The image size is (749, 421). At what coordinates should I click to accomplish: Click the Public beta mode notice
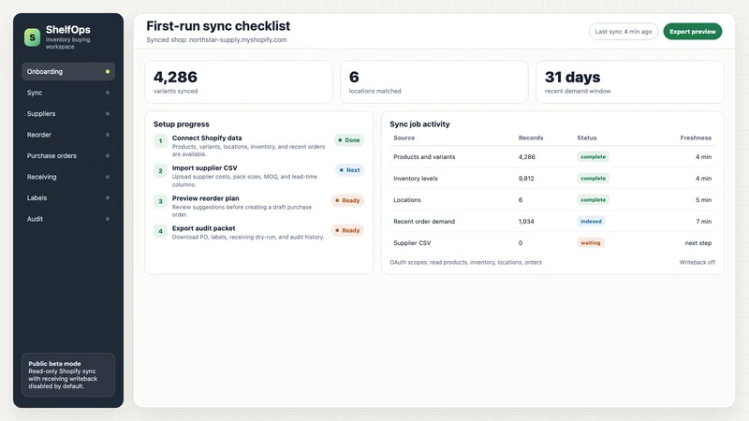coord(68,375)
